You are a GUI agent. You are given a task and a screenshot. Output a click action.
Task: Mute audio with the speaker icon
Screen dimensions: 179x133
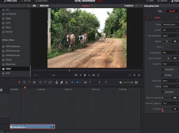click(121, 82)
